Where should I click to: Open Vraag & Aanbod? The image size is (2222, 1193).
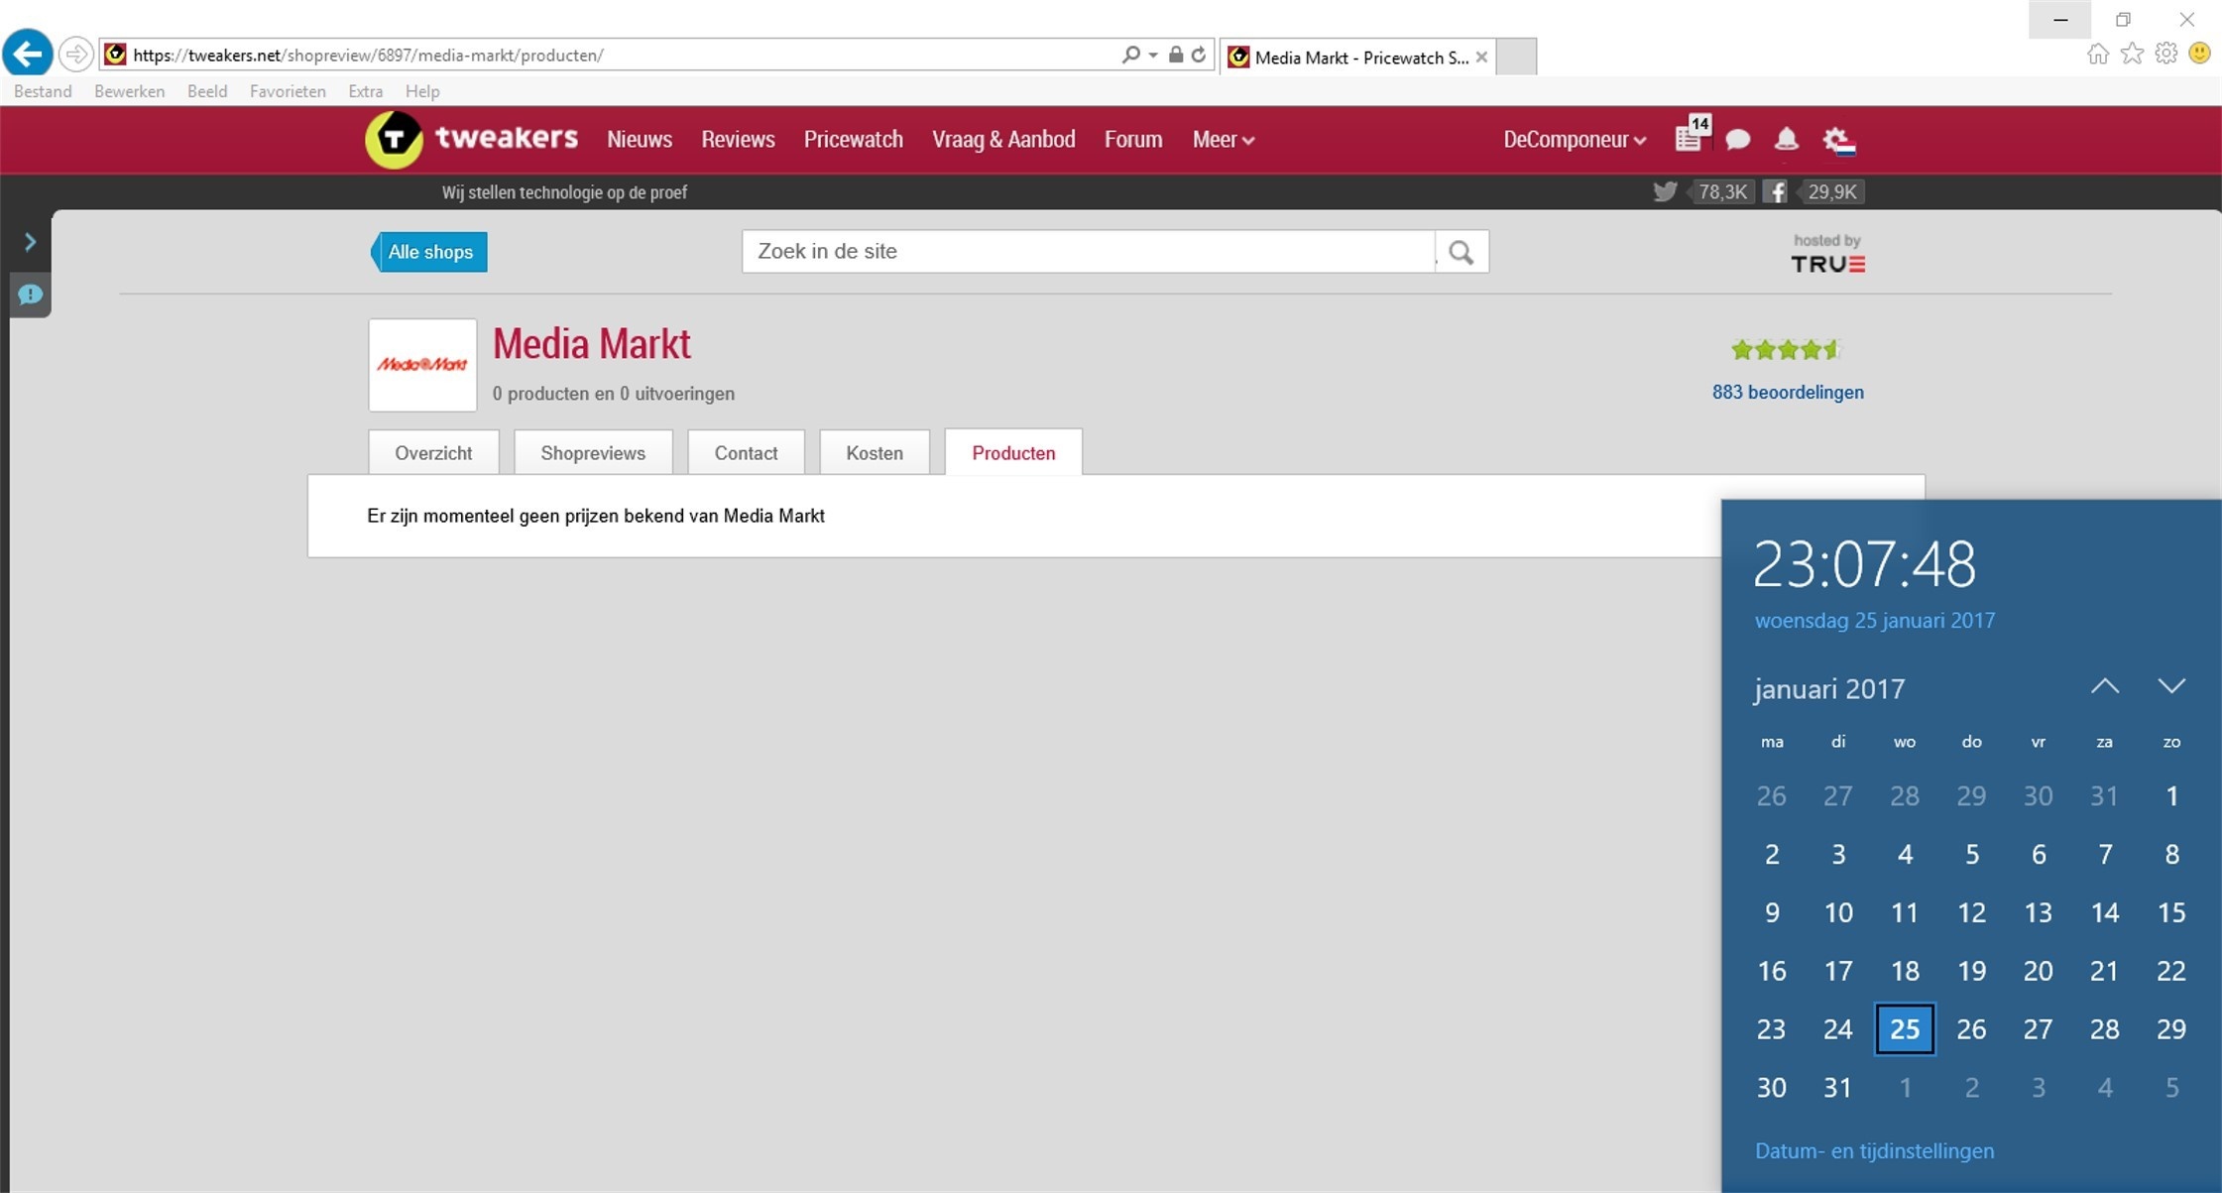click(1003, 140)
